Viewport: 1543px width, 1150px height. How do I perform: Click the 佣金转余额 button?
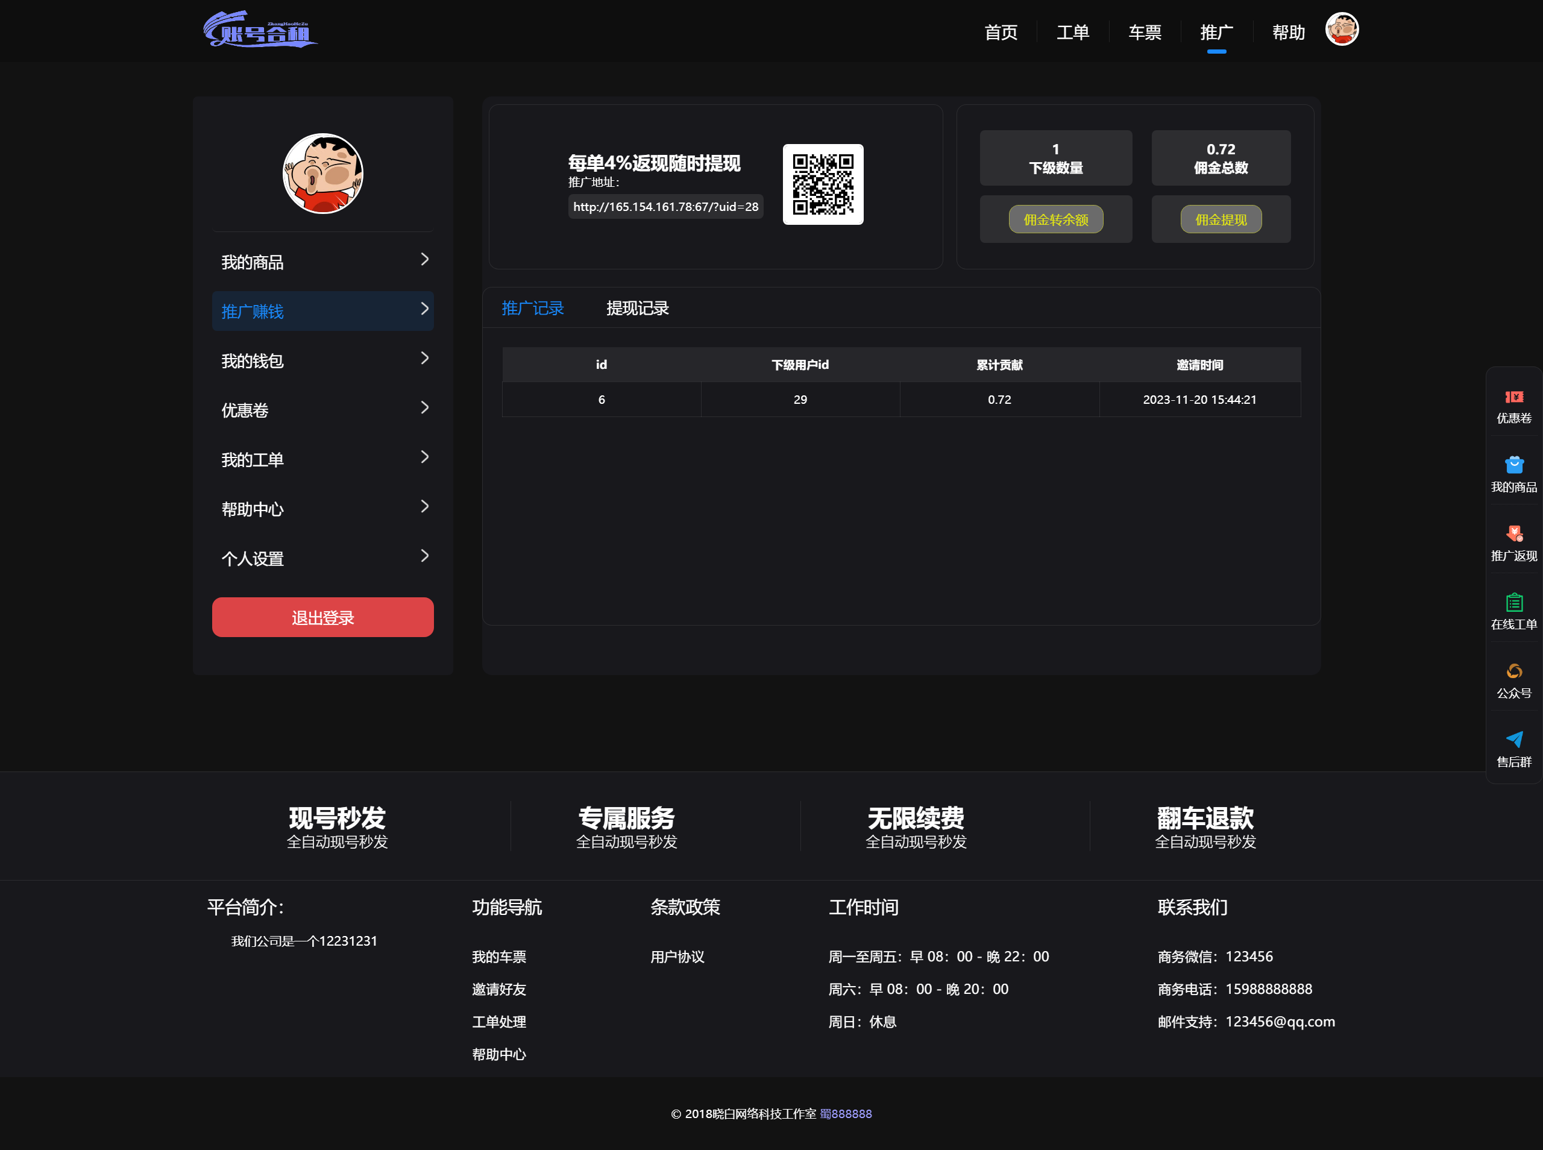point(1055,219)
